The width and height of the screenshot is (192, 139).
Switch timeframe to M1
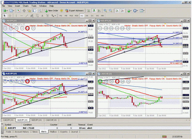[61, 16]
